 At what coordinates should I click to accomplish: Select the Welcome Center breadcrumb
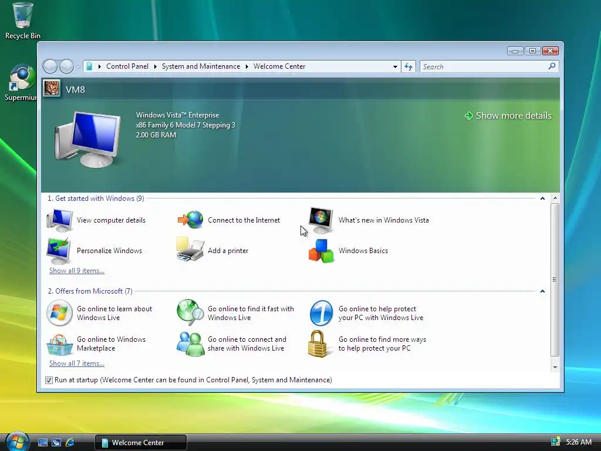279,66
